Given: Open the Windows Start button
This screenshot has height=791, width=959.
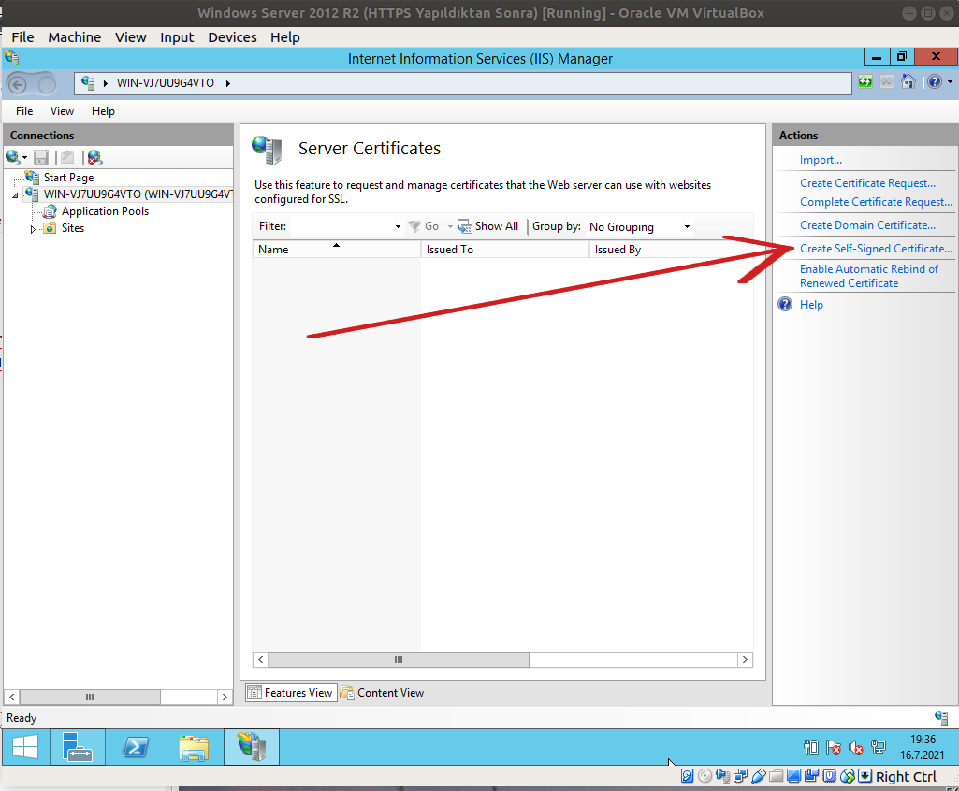Looking at the screenshot, I should click(25, 747).
